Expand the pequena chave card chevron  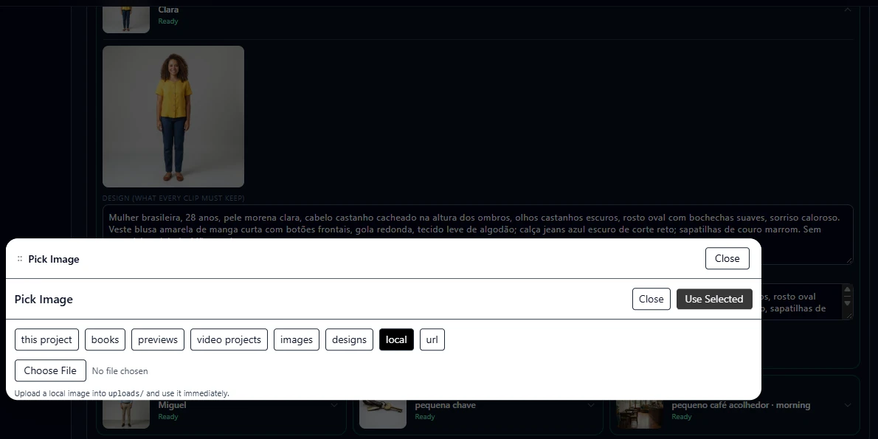591,405
